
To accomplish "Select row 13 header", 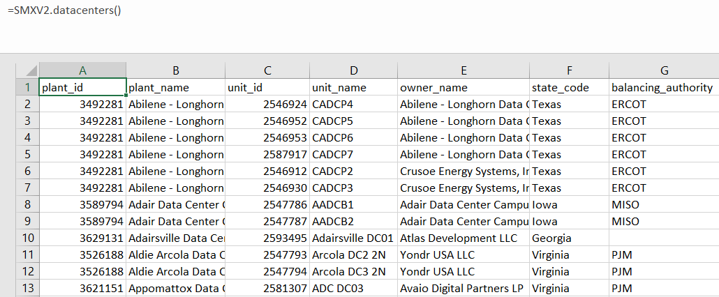I will pos(27,288).
